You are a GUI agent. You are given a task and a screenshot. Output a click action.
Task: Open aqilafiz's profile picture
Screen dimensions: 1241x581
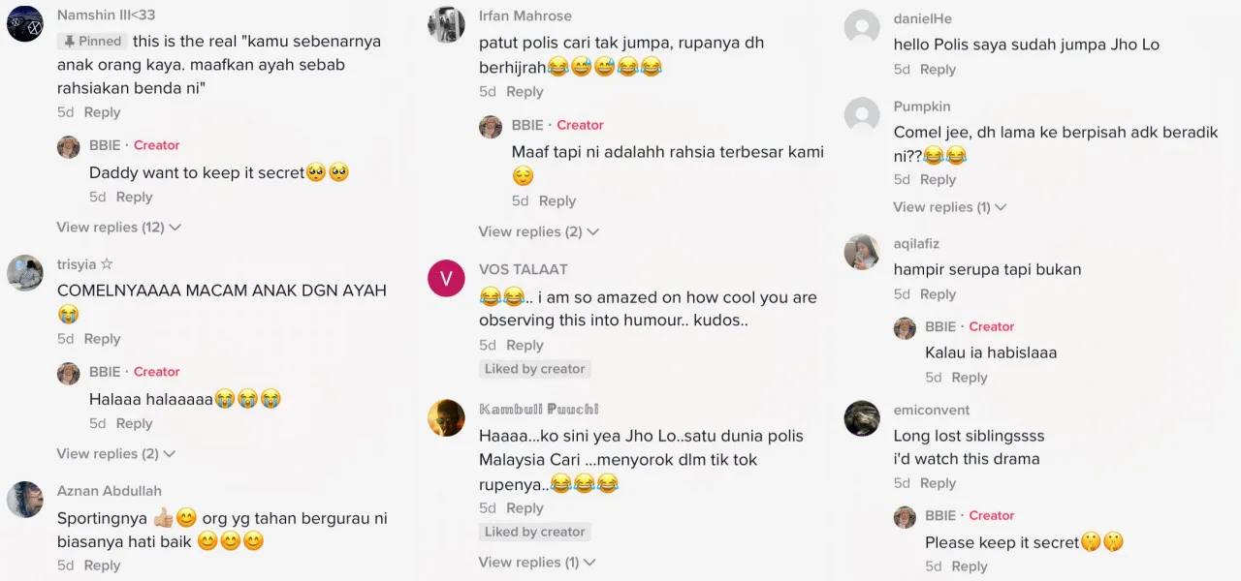[x=862, y=253]
